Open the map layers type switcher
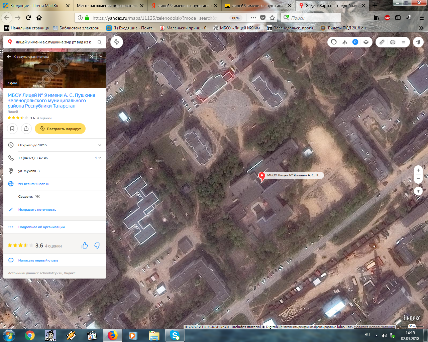 pos(366,42)
